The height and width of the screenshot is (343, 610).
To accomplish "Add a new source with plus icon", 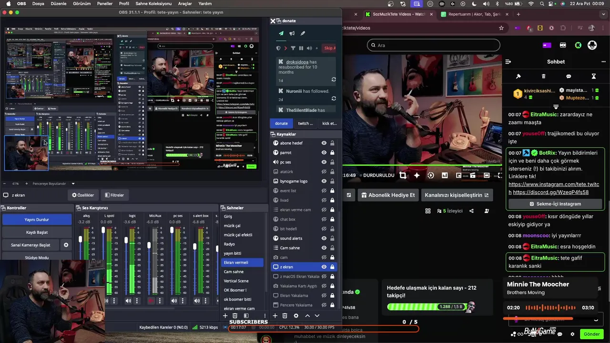I will (x=275, y=316).
